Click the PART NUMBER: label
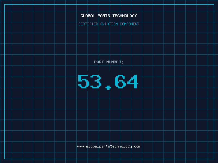Image resolution: width=218 pixels, height=163 pixels. coord(109,62)
